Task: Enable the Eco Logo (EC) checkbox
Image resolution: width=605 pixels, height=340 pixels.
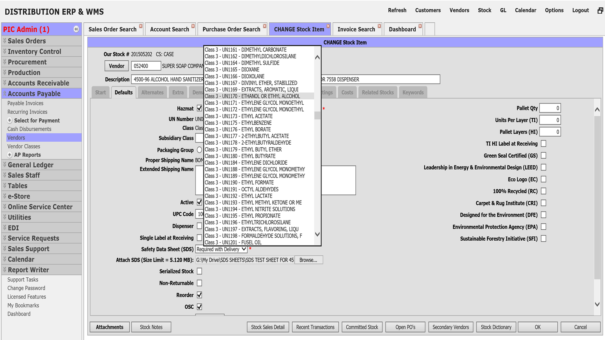Action: [x=543, y=179]
